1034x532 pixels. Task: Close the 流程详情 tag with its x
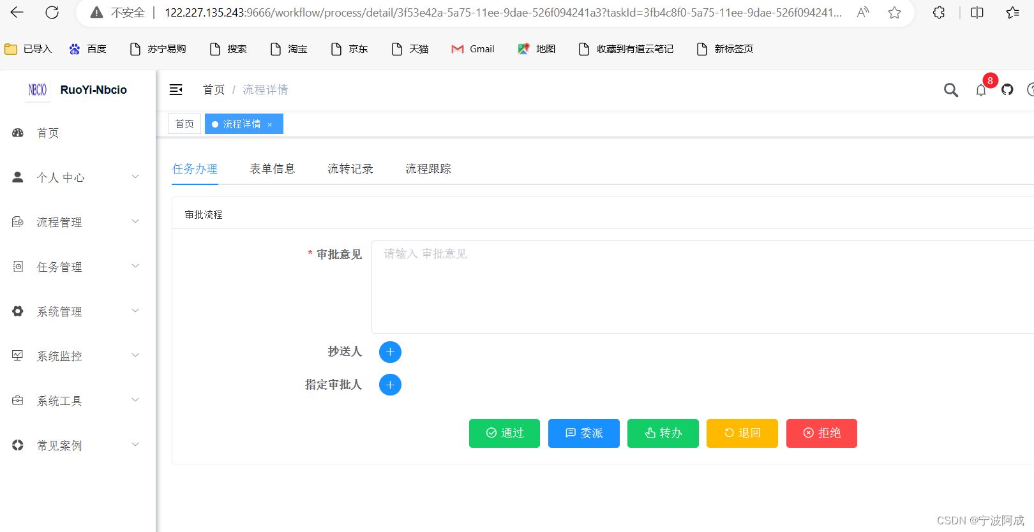click(270, 124)
